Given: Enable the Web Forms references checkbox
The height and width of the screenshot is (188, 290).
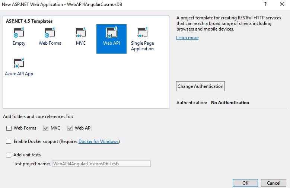Looking at the screenshot, I should pos(9,128).
